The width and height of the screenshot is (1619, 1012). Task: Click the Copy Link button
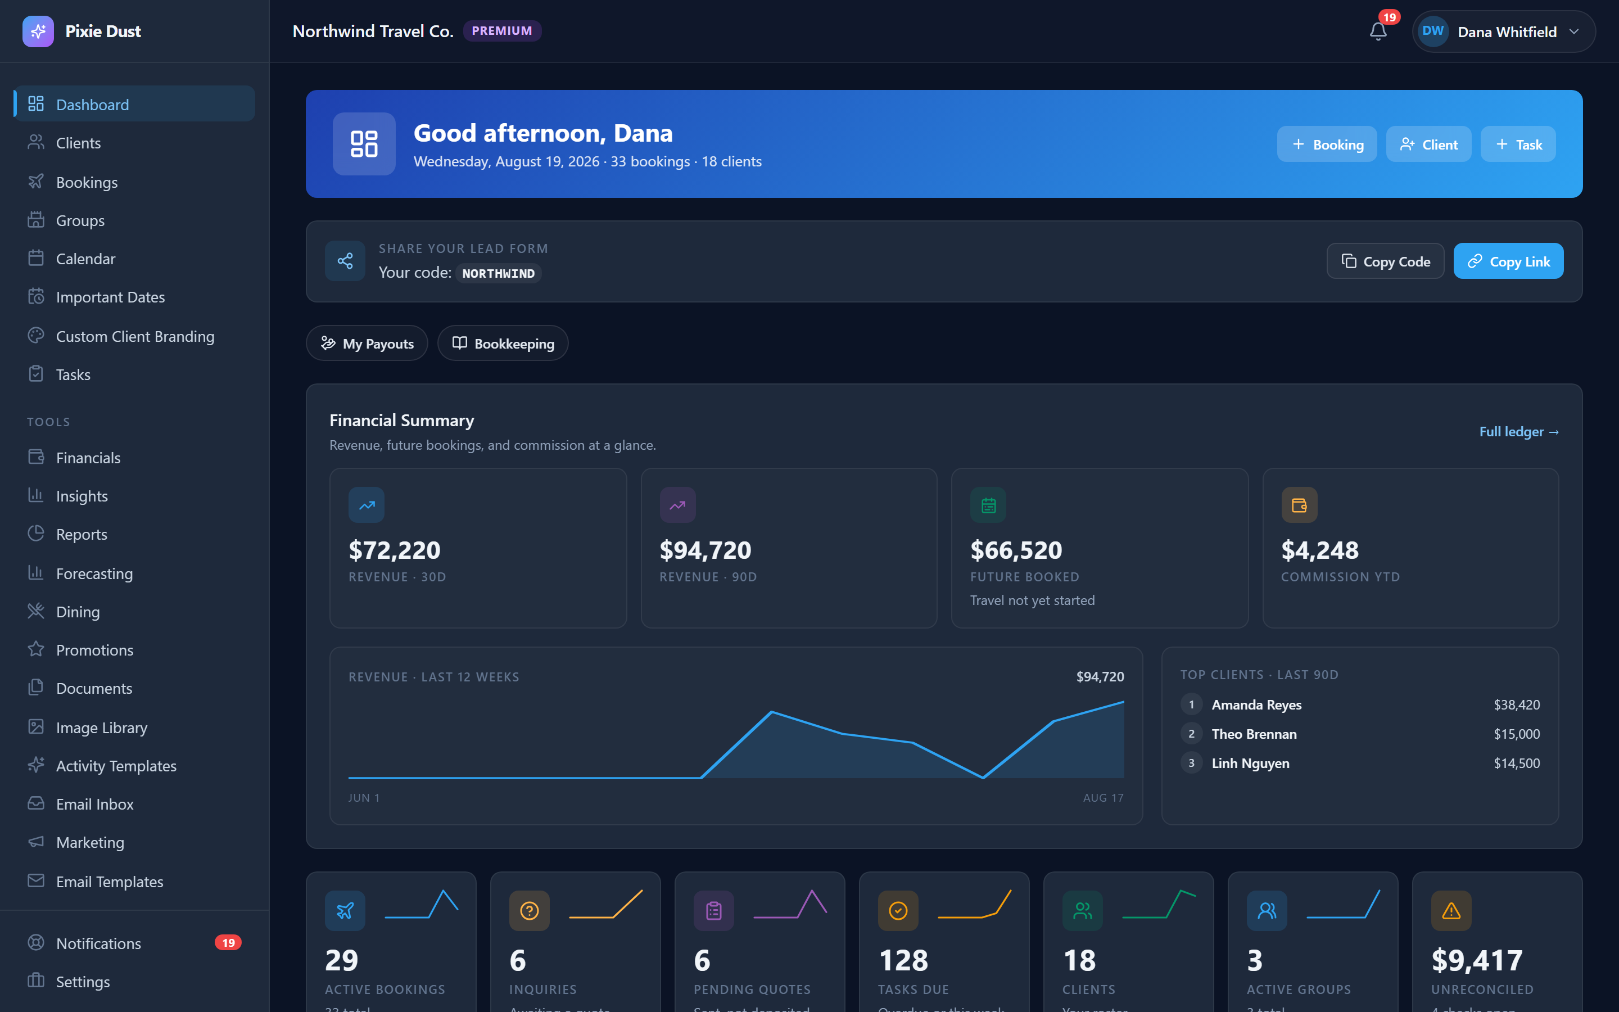(x=1508, y=261)
